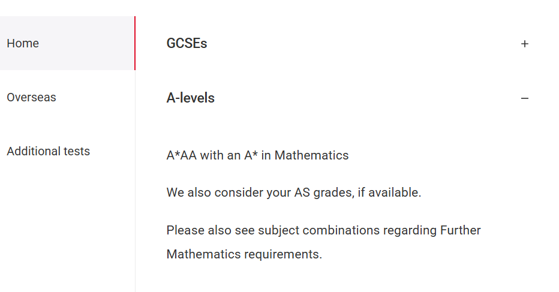Select the Additional tests tab
Image resolution: width=559 pixels, height=292 pixels.
tap(48, 151)
